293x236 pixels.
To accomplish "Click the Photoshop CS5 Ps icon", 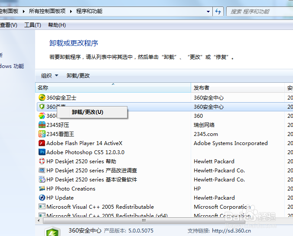I will click(42, 152).
